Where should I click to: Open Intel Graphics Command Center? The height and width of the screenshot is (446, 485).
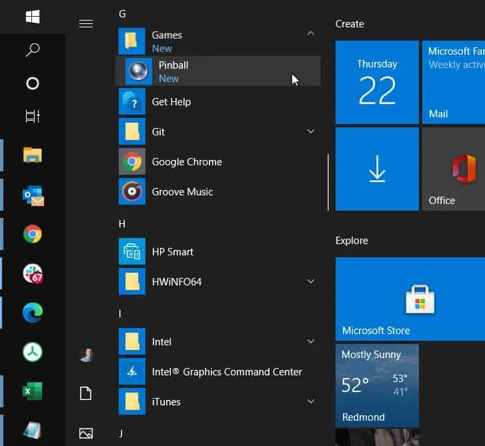(218, 371)
